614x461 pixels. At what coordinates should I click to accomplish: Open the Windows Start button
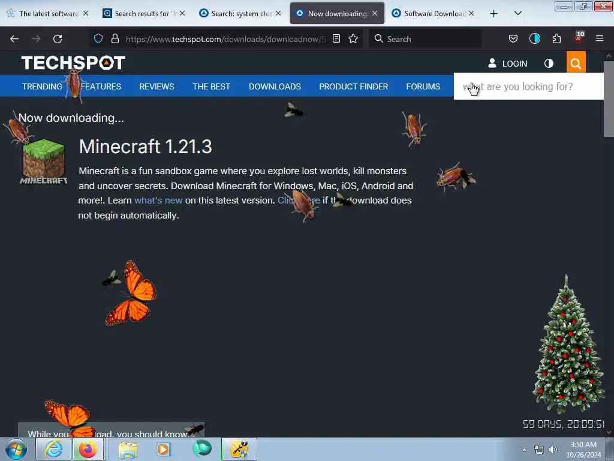[x=16, y=449]
